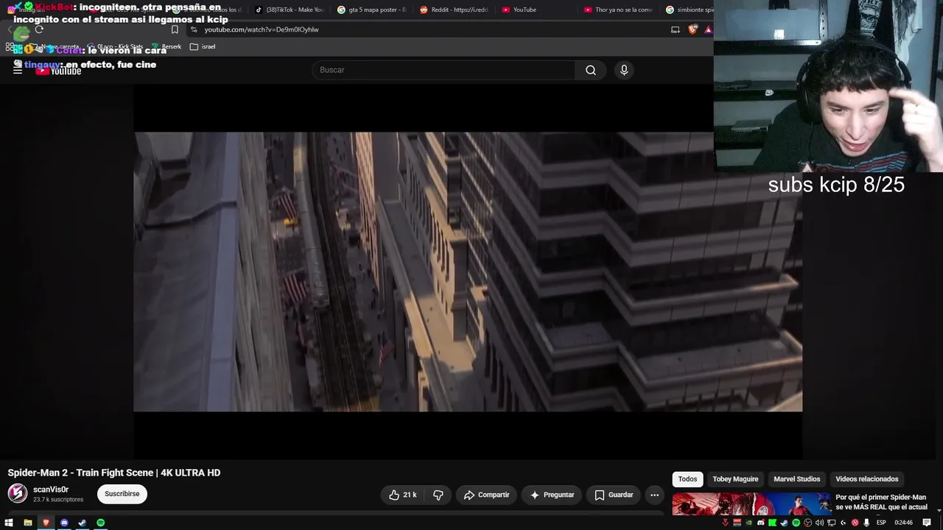Open the YouTube guide hamburger menu
The width and height of the screenshot is (943, 530).
coord(18,70)
